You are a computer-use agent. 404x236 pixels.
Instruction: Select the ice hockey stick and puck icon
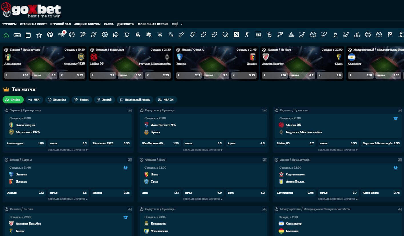(94, 35)
